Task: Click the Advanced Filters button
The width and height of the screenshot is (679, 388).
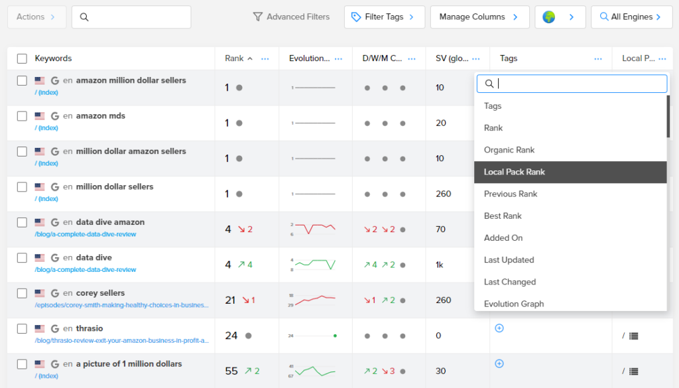Action: [x=292, y=17]
